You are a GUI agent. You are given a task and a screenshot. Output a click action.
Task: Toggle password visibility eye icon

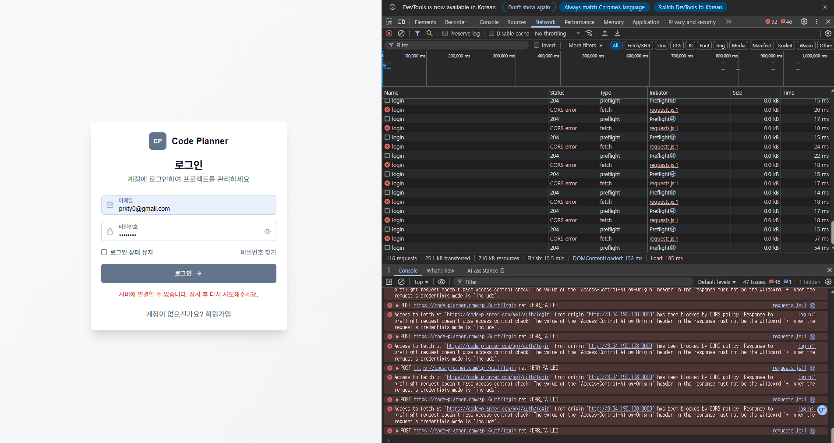268,231
